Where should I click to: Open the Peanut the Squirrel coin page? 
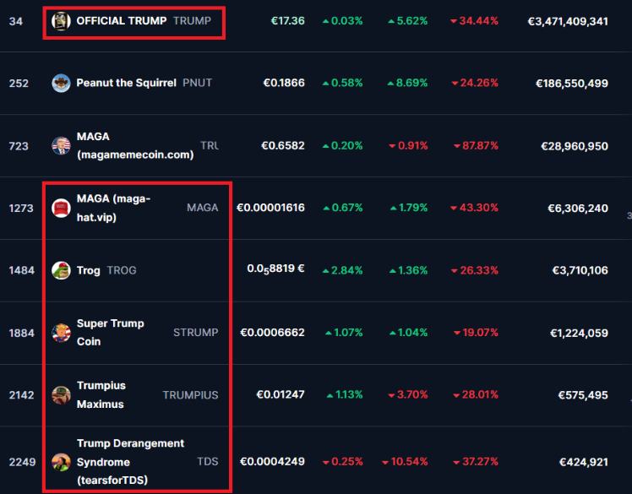click(x=126, y=83)
